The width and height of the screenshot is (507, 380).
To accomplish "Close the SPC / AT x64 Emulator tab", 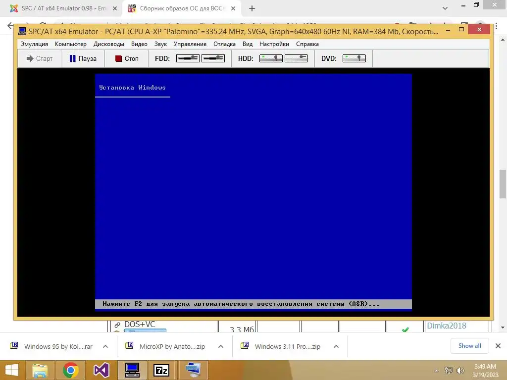I will [x=115, y=8].
